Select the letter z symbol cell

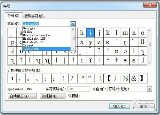[x=99, y=42]
